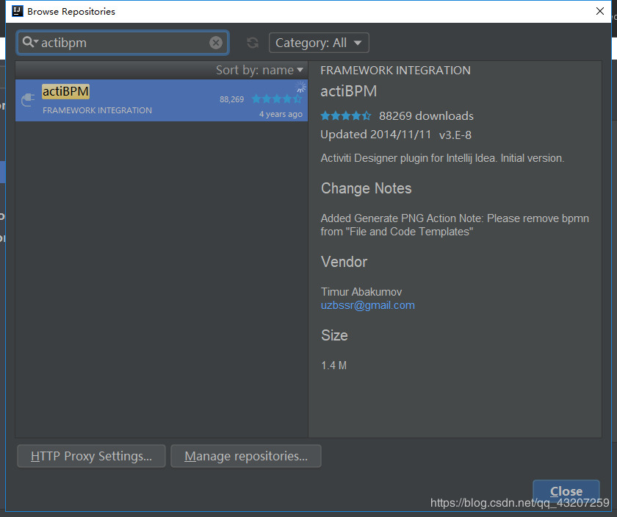The height and width of the screenshot is (517, 617).
Task: Click the 1.4 M size value
Action: coord(333,366)
